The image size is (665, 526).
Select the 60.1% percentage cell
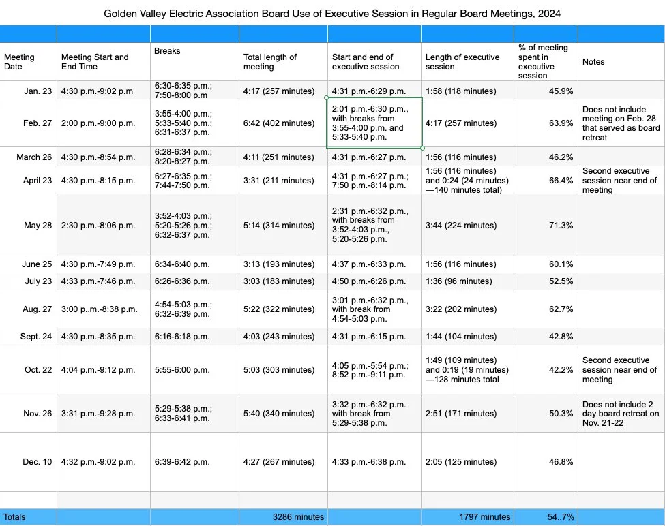click(x=546, y=264)
